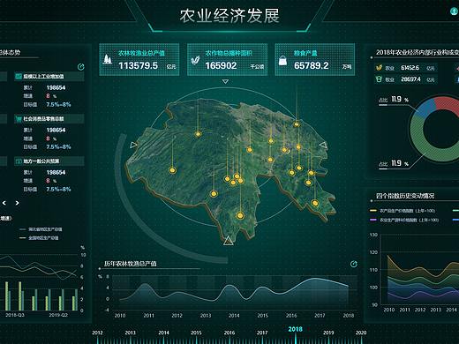Rotate map with the left triangle arrow
Image resolution: width=459 pixels, height=344 pixels.
coord(133,145)
